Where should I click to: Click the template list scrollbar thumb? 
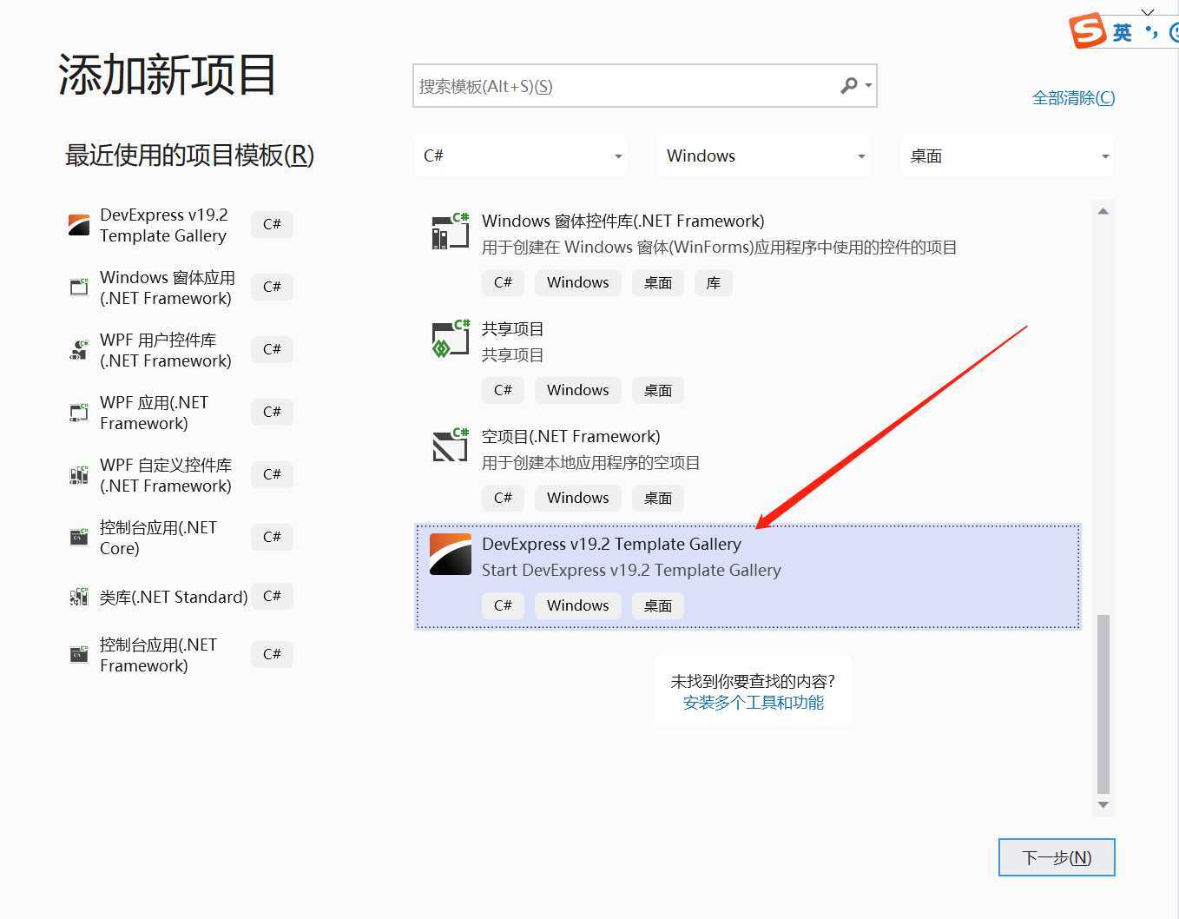coord(1103,704)
